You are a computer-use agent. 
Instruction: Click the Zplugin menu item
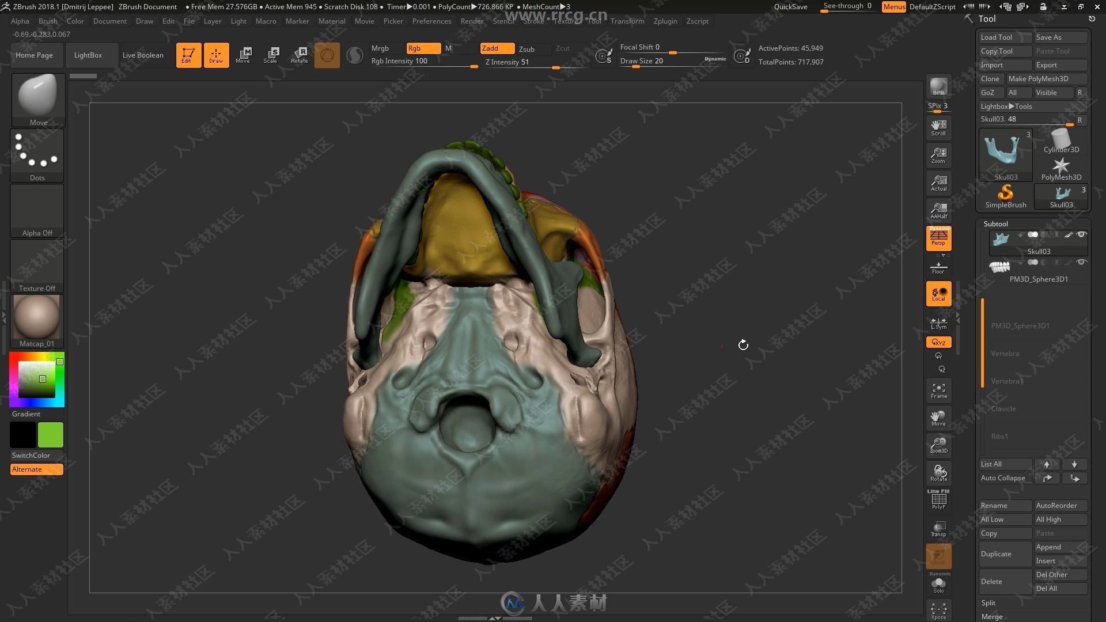[x=665, y=21]
